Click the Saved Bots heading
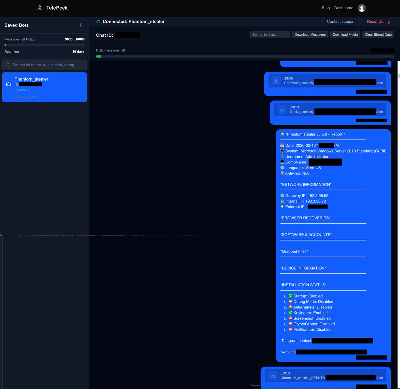The height and width of the screenshot is (389, 400). click(17, 25)
